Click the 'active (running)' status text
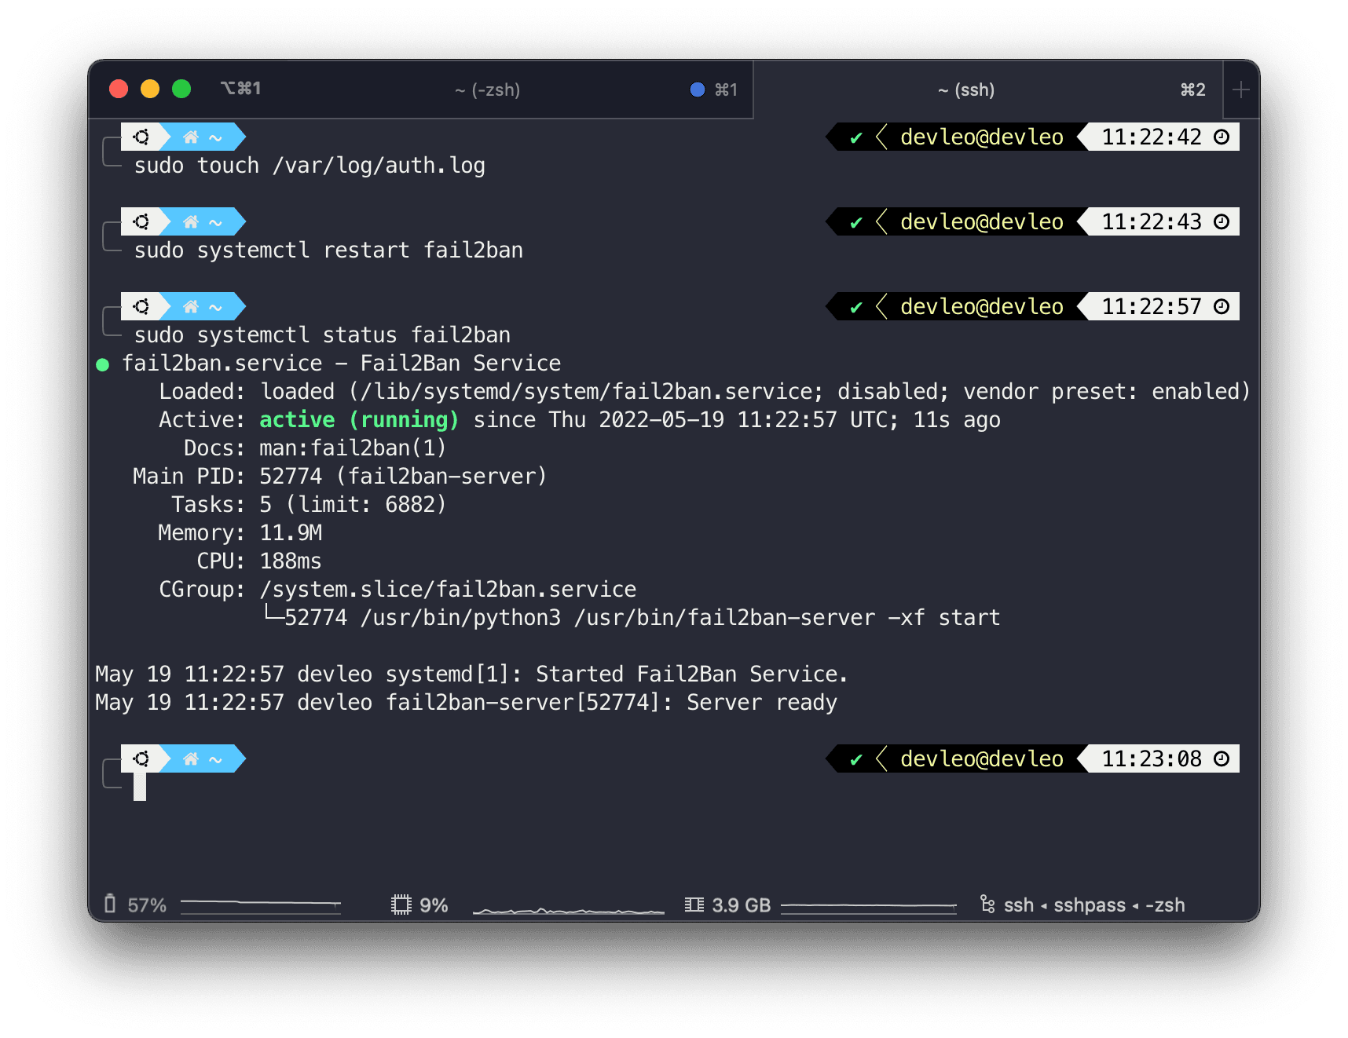 (x=359, y=420)
